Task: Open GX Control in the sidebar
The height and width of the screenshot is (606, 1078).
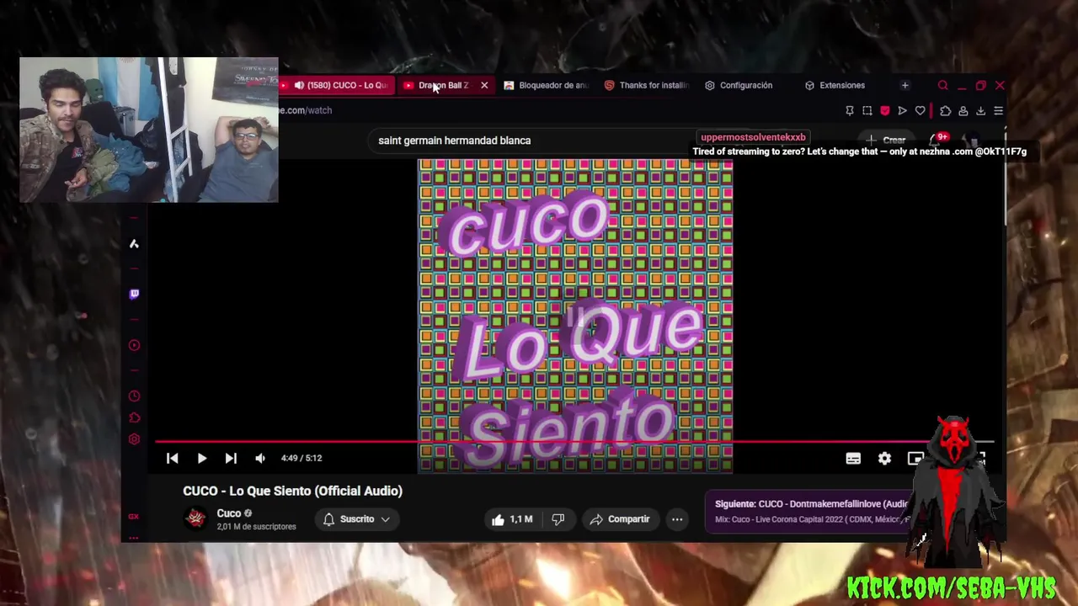Action: point(133,517)
